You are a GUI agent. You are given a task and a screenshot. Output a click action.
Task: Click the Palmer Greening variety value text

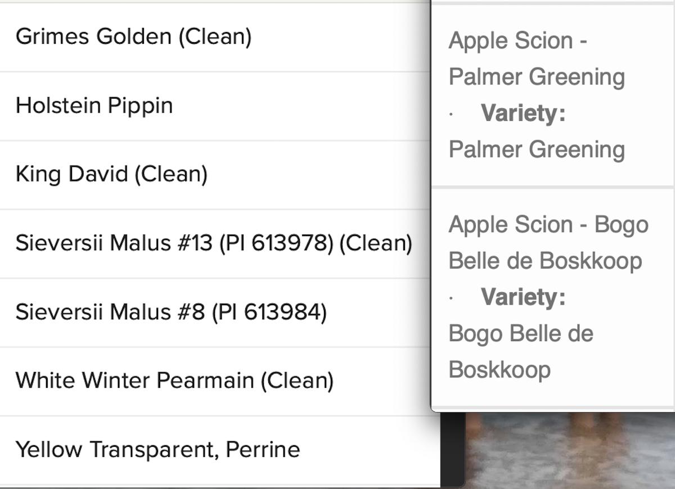point(537,150)
